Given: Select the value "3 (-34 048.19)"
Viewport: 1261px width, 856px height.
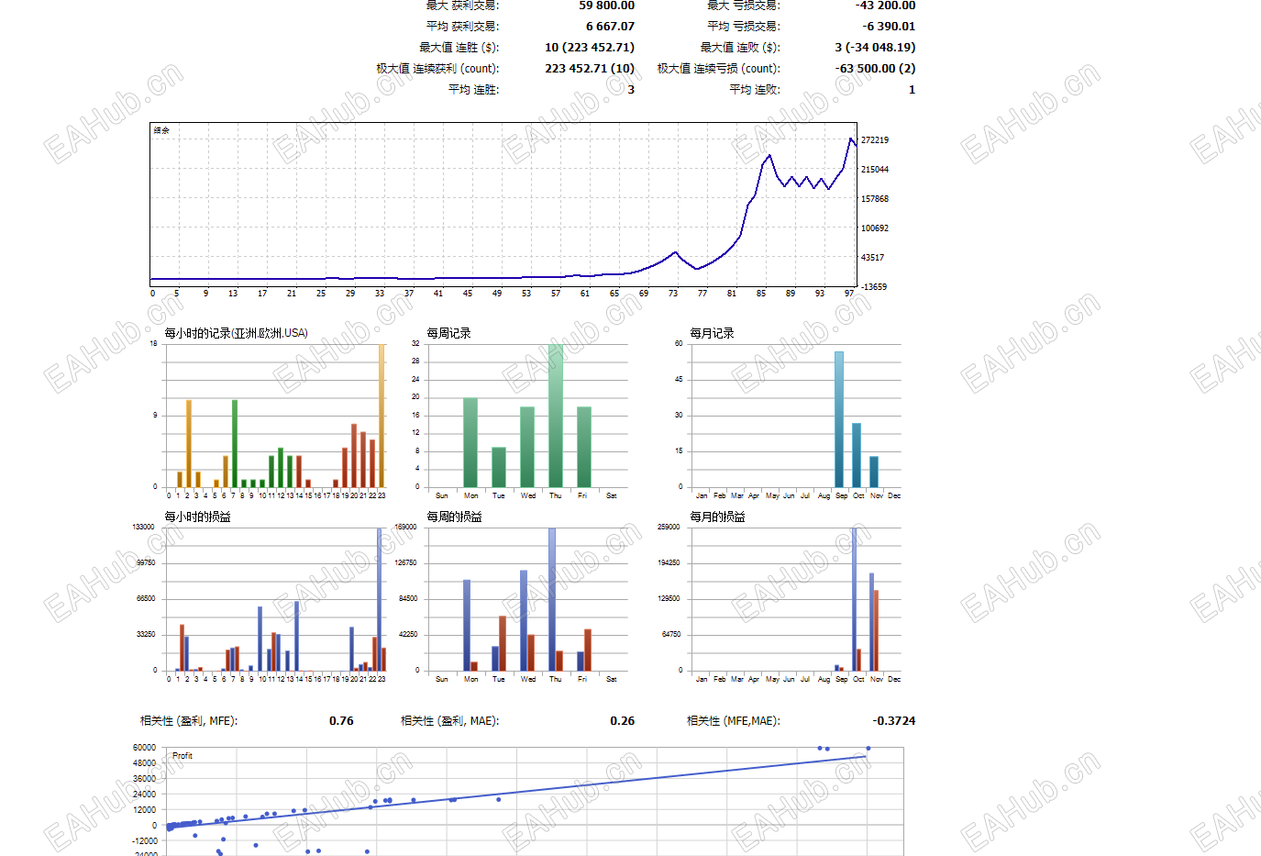Looking at the screenshot, I should [875, 48].
